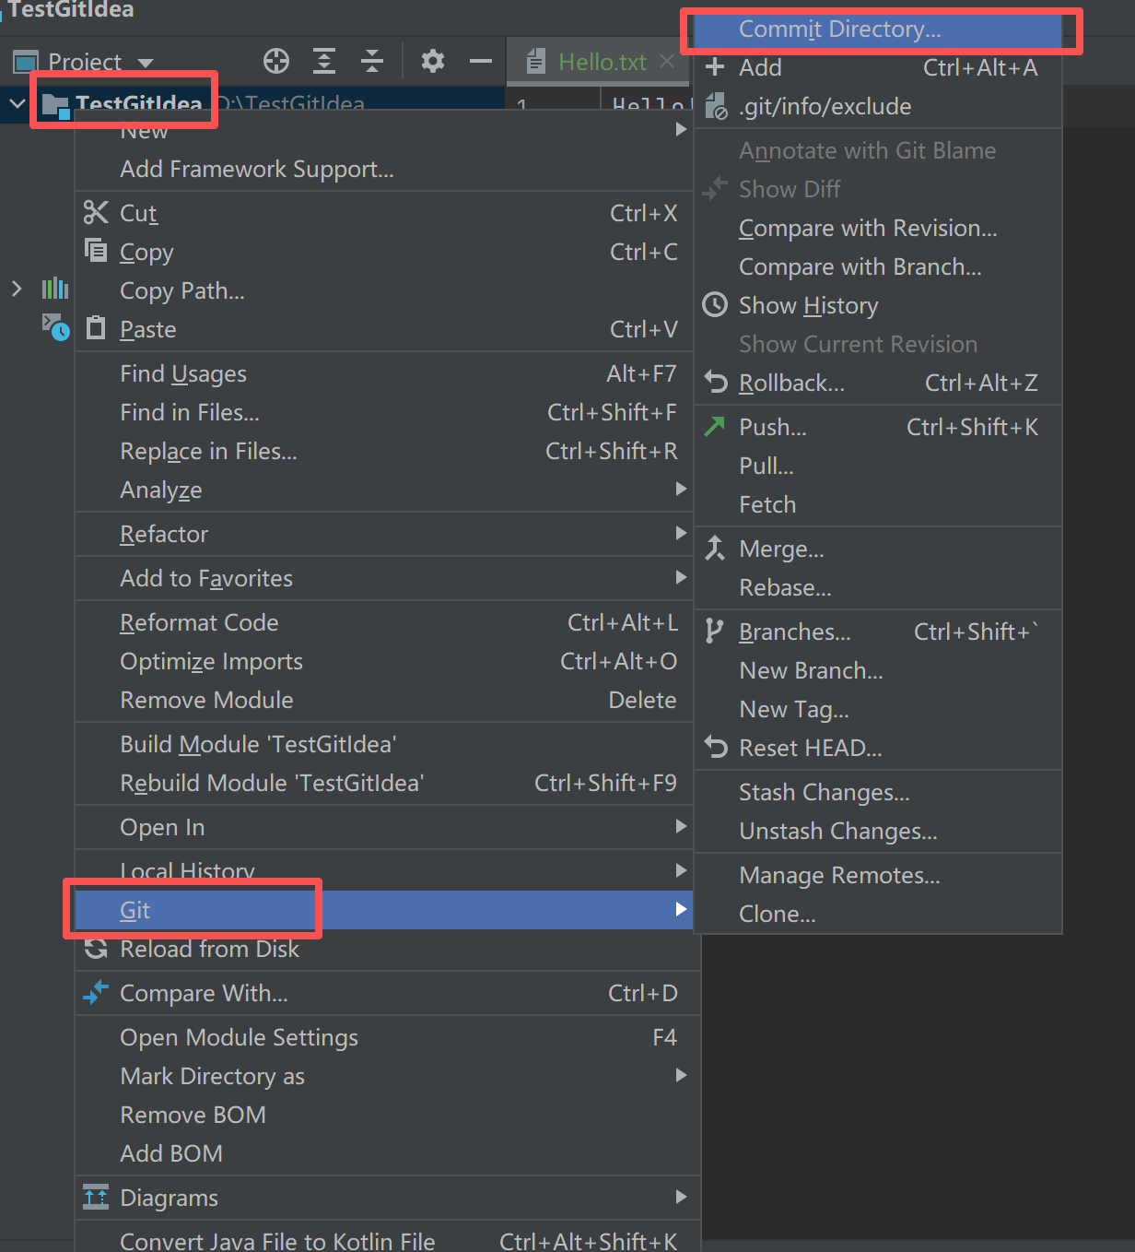Screen dimensions: 1135x1252
Task: Click Show History clock icon
Action: click(715, 304)
